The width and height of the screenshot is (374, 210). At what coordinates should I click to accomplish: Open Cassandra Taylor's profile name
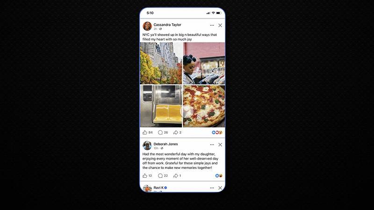point(167,25)
